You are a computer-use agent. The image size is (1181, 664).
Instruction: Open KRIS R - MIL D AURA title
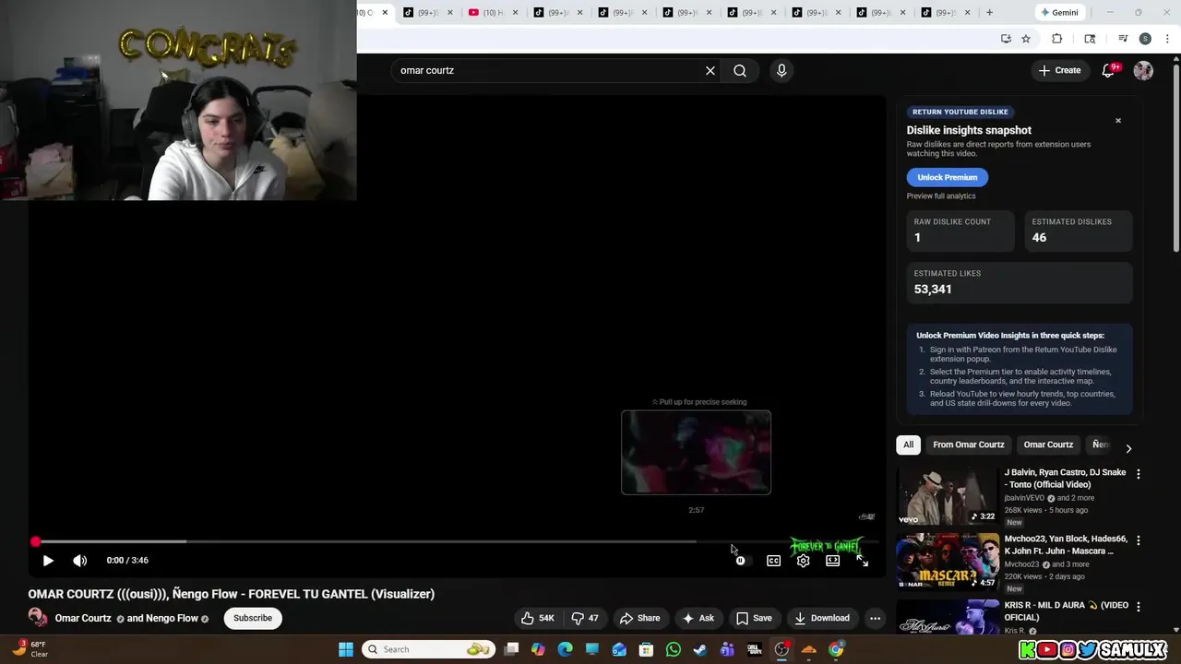[1066, 611]
